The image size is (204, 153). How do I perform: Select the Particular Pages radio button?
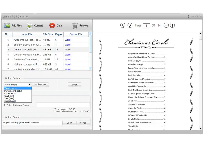coord(5,105)
